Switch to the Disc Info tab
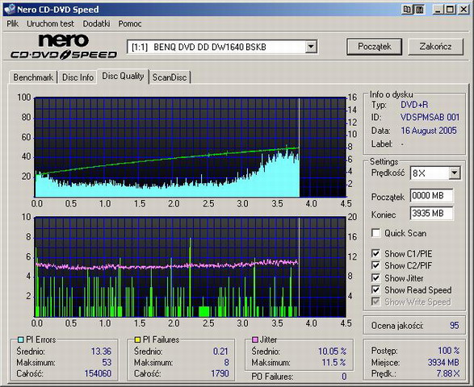Viewport: 474px width, 387px height. (78, 77)
